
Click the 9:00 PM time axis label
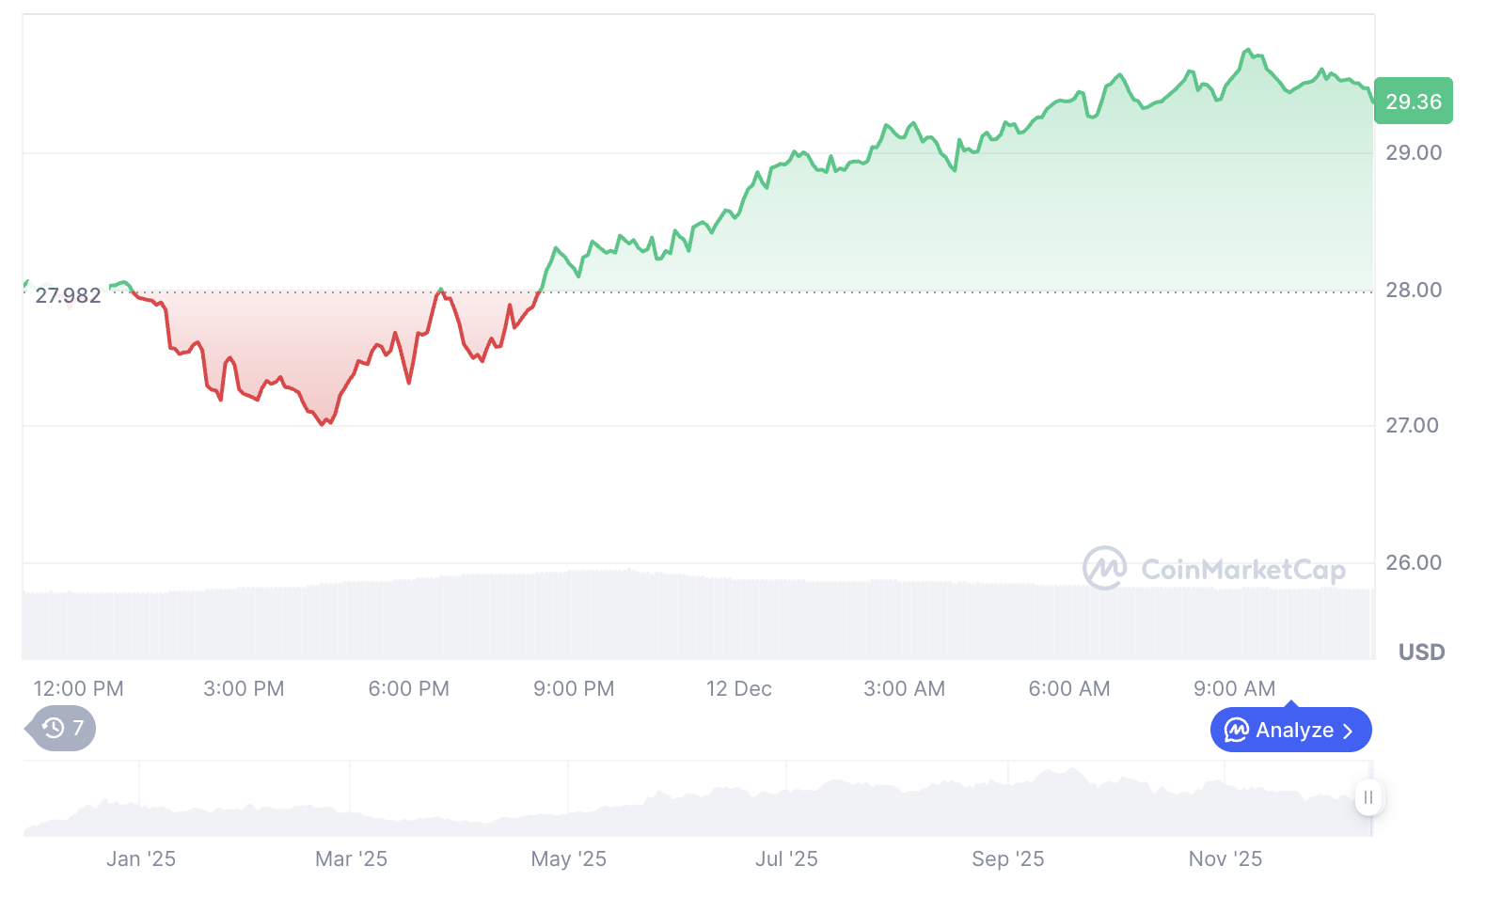pos(574,688)
